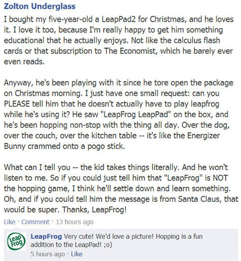Click the 5 hours ago timestamp
The image size is (241, 261).
pyautogui.click(x=48, y=254)
